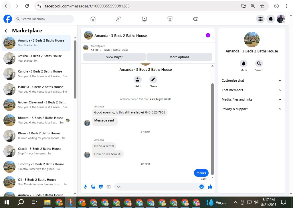This screenshot has width=293, height=208.
Task: Open Windows taskbar search
Action: tap(21, 202)
